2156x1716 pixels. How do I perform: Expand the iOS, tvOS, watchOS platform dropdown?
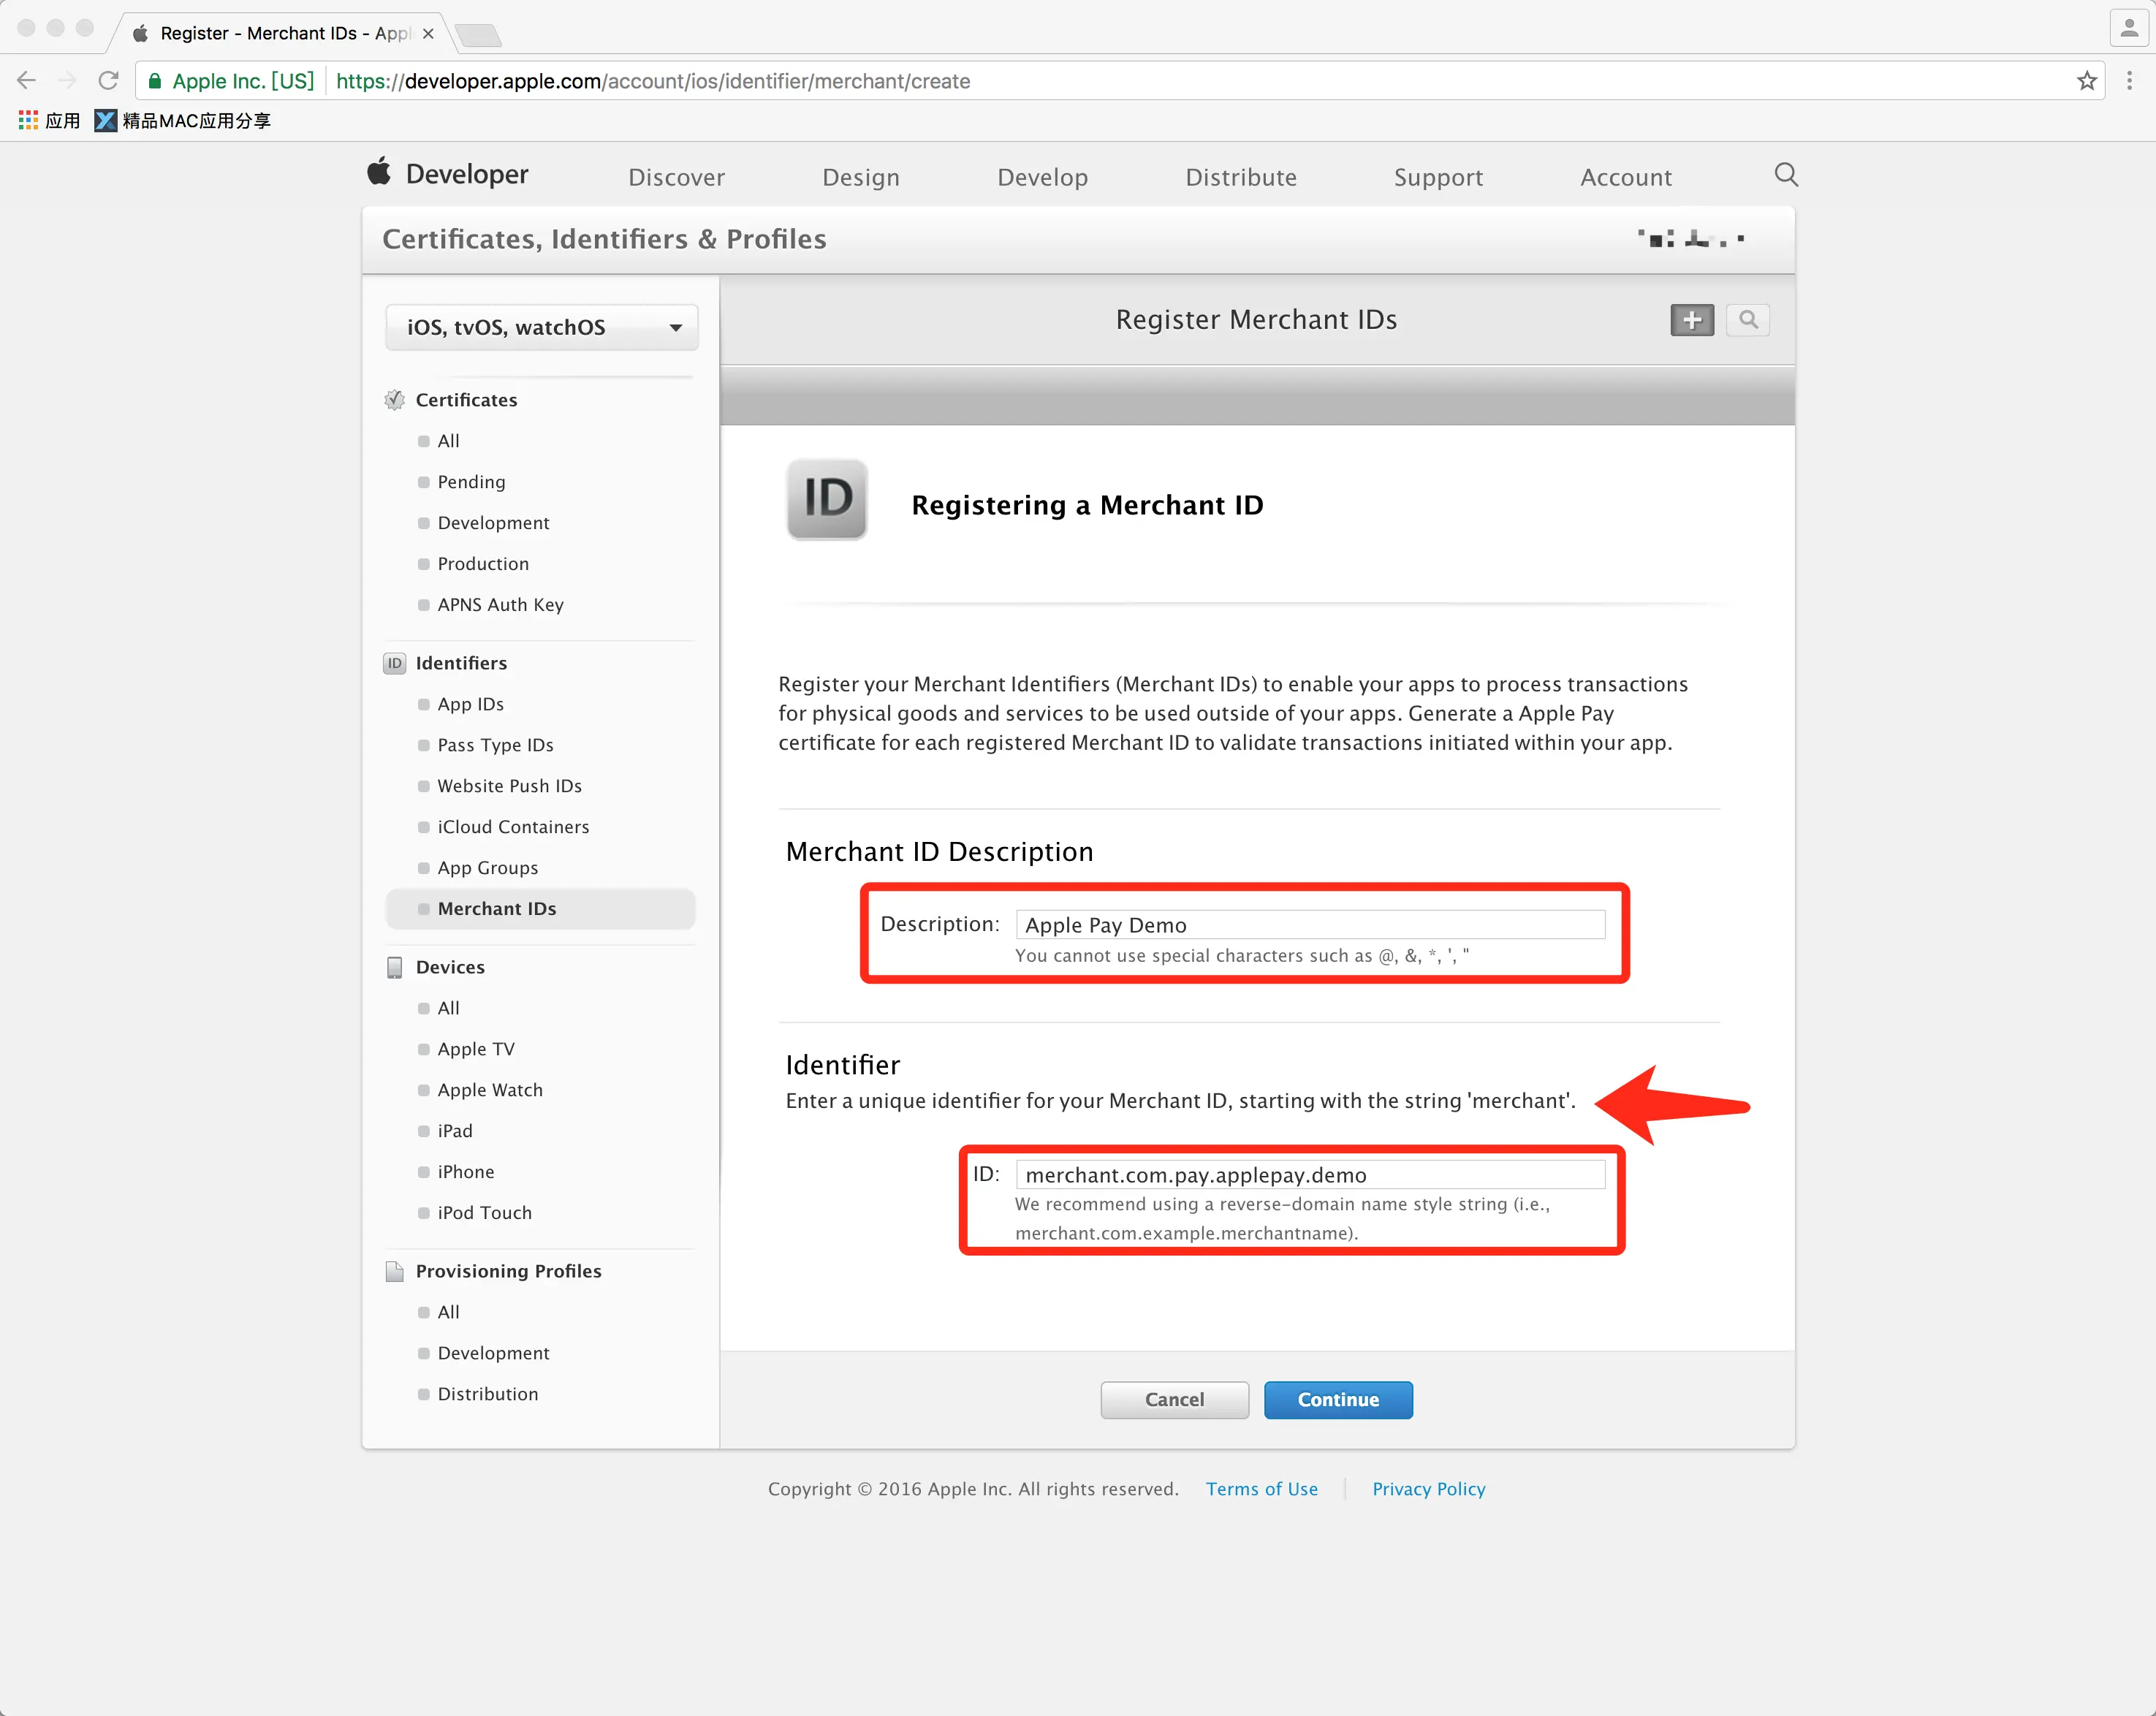click(541, 327)
